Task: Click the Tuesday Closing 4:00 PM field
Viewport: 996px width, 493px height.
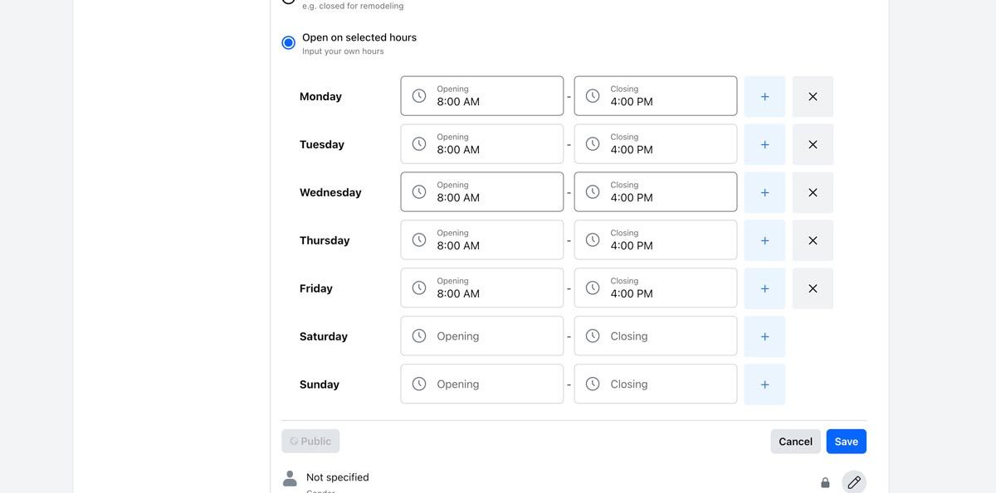Action: (655, 144)
